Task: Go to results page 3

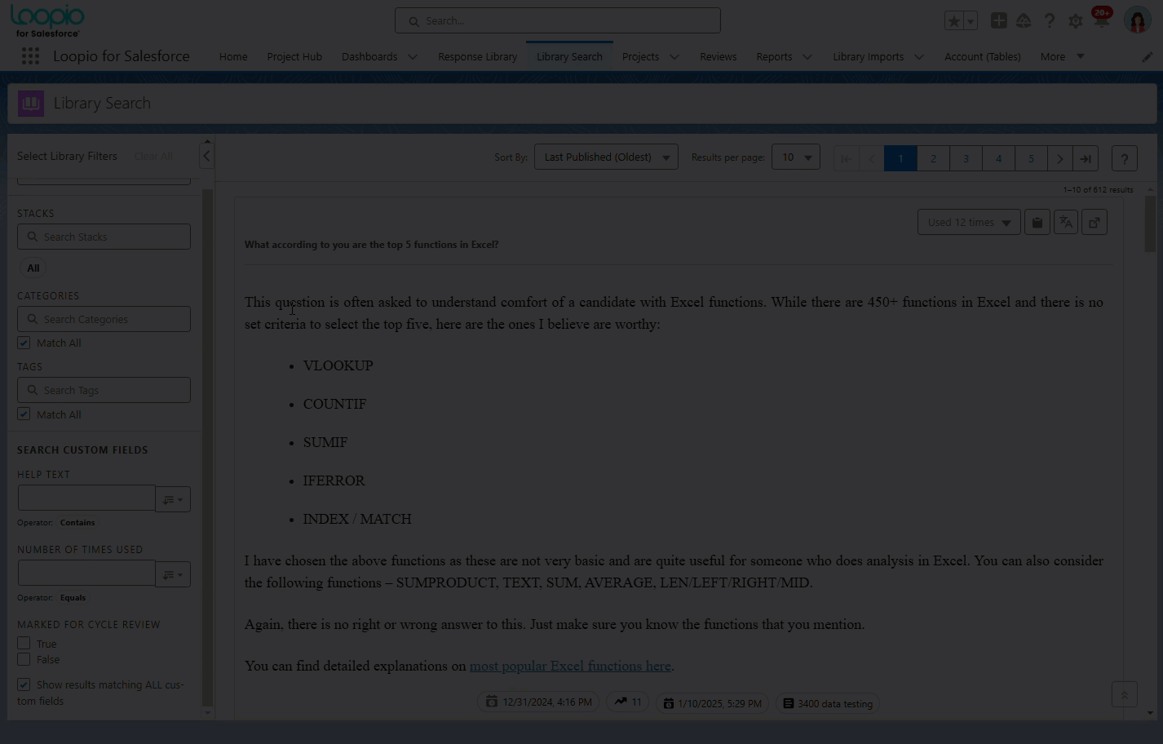Action: [966, 158]
